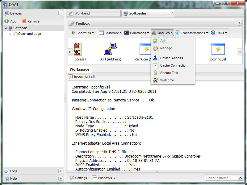
Task: Launch the ipconfig /all shortcut icon
Action: [218, 49]
